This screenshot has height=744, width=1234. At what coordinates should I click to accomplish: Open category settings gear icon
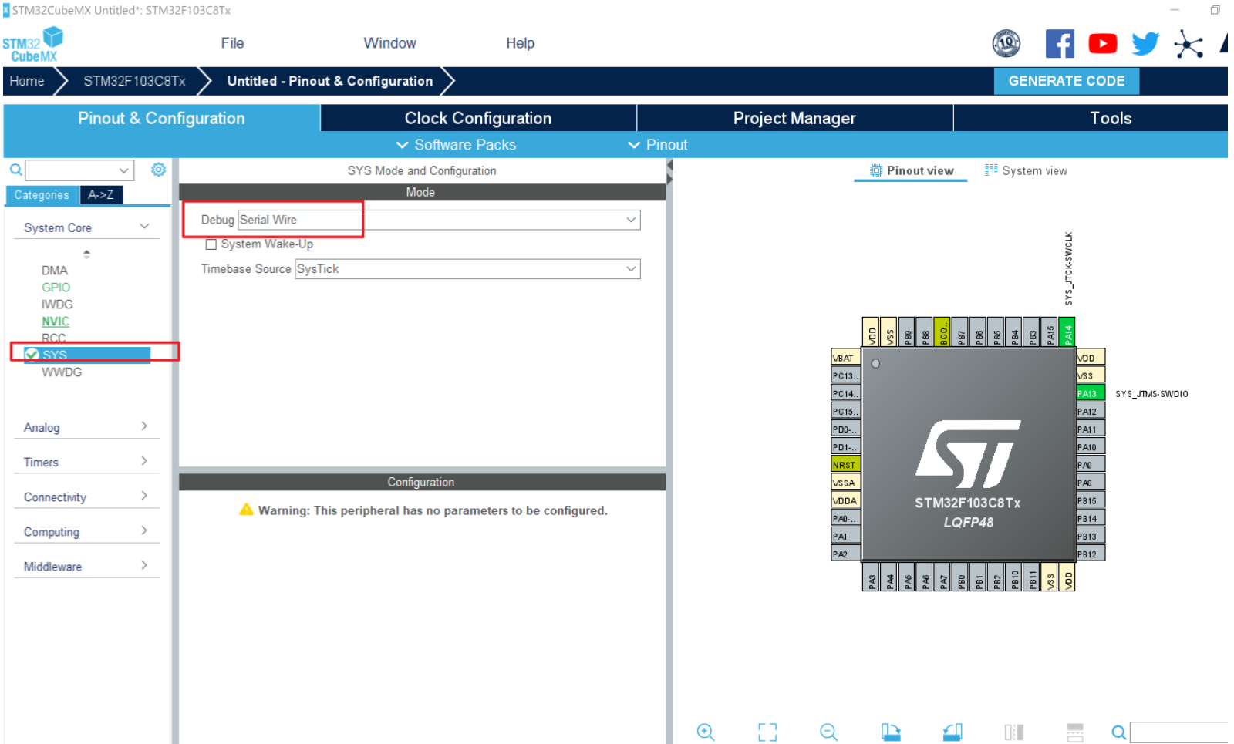tap(158, 170)
